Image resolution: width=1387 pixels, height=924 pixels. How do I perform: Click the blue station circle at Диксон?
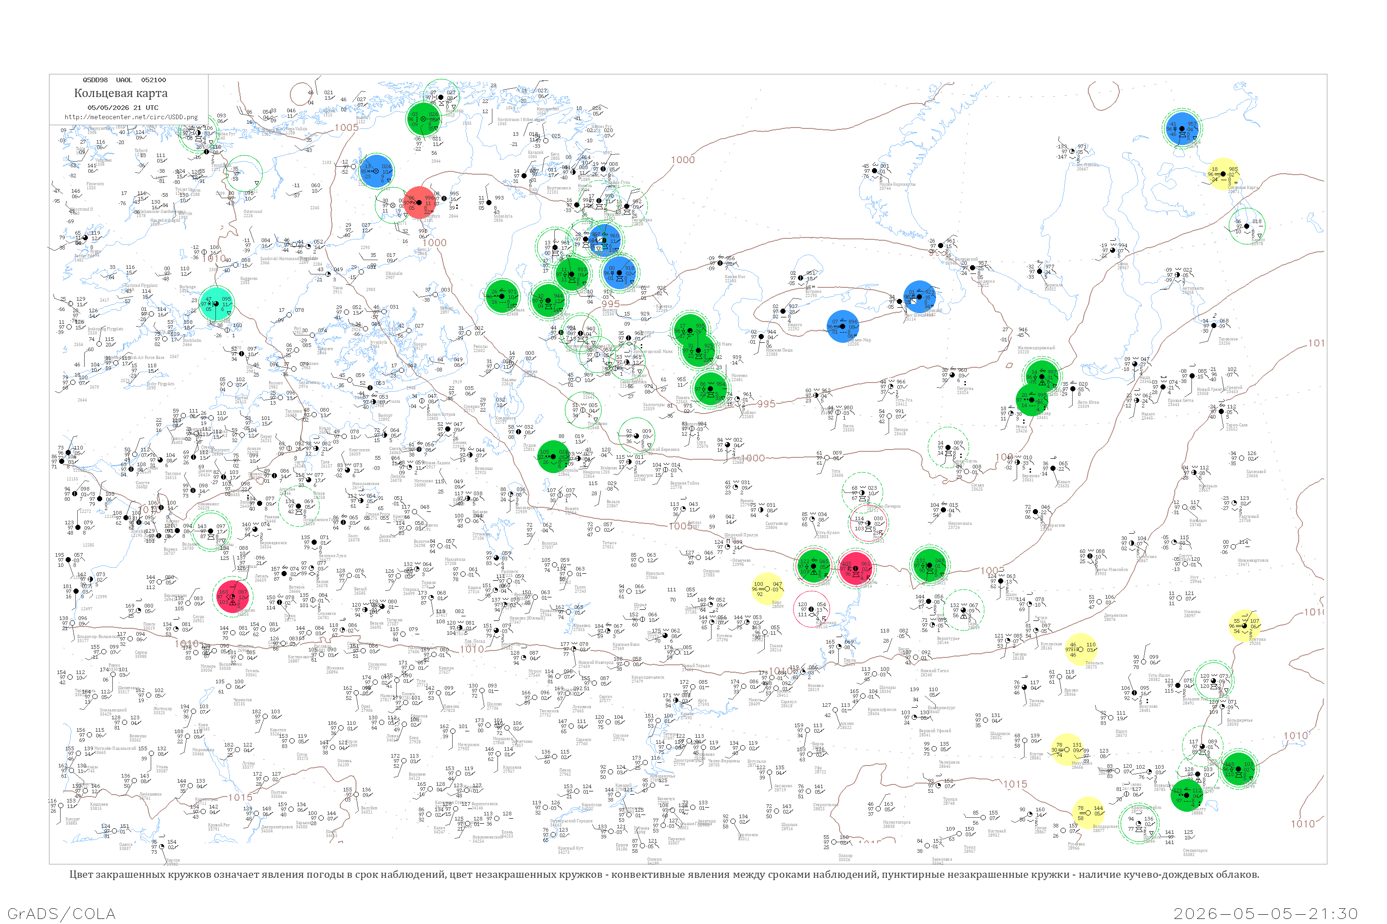(x=1182, y=128)
